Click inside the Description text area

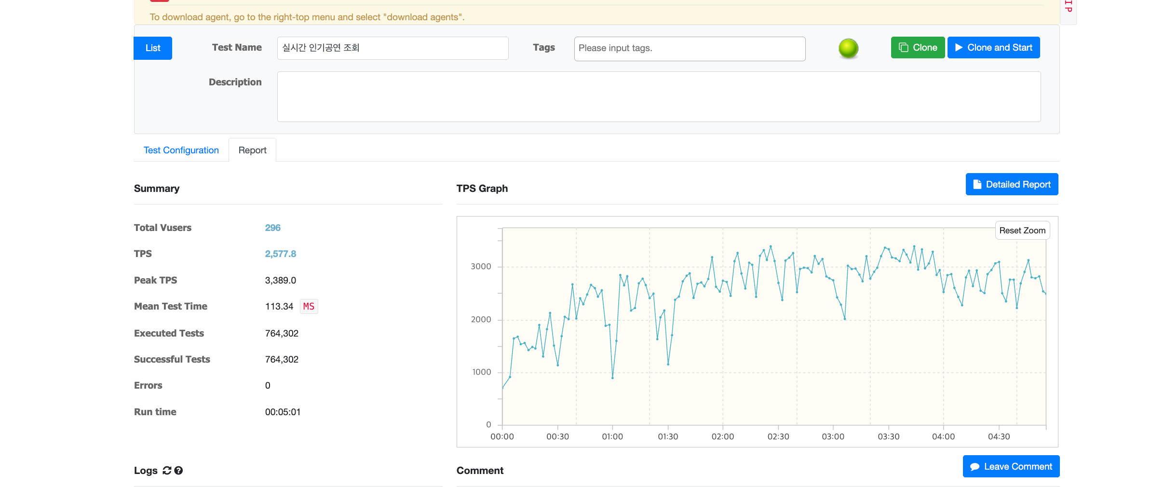point(659,96)
